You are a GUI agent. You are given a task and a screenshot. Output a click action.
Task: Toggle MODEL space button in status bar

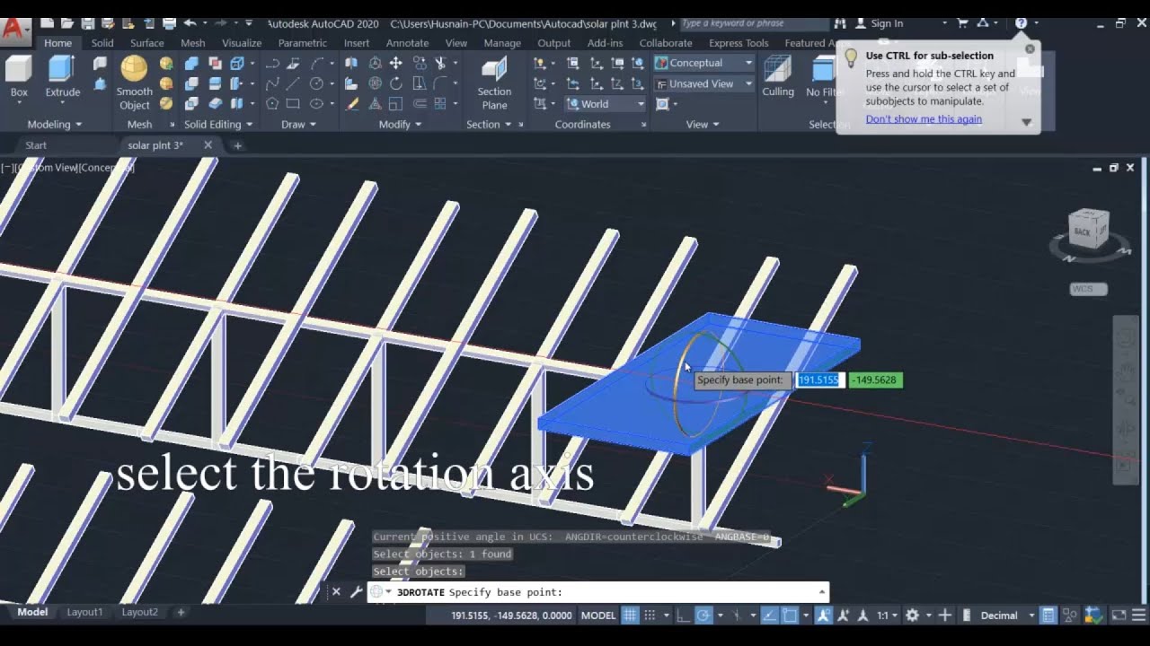598,615
